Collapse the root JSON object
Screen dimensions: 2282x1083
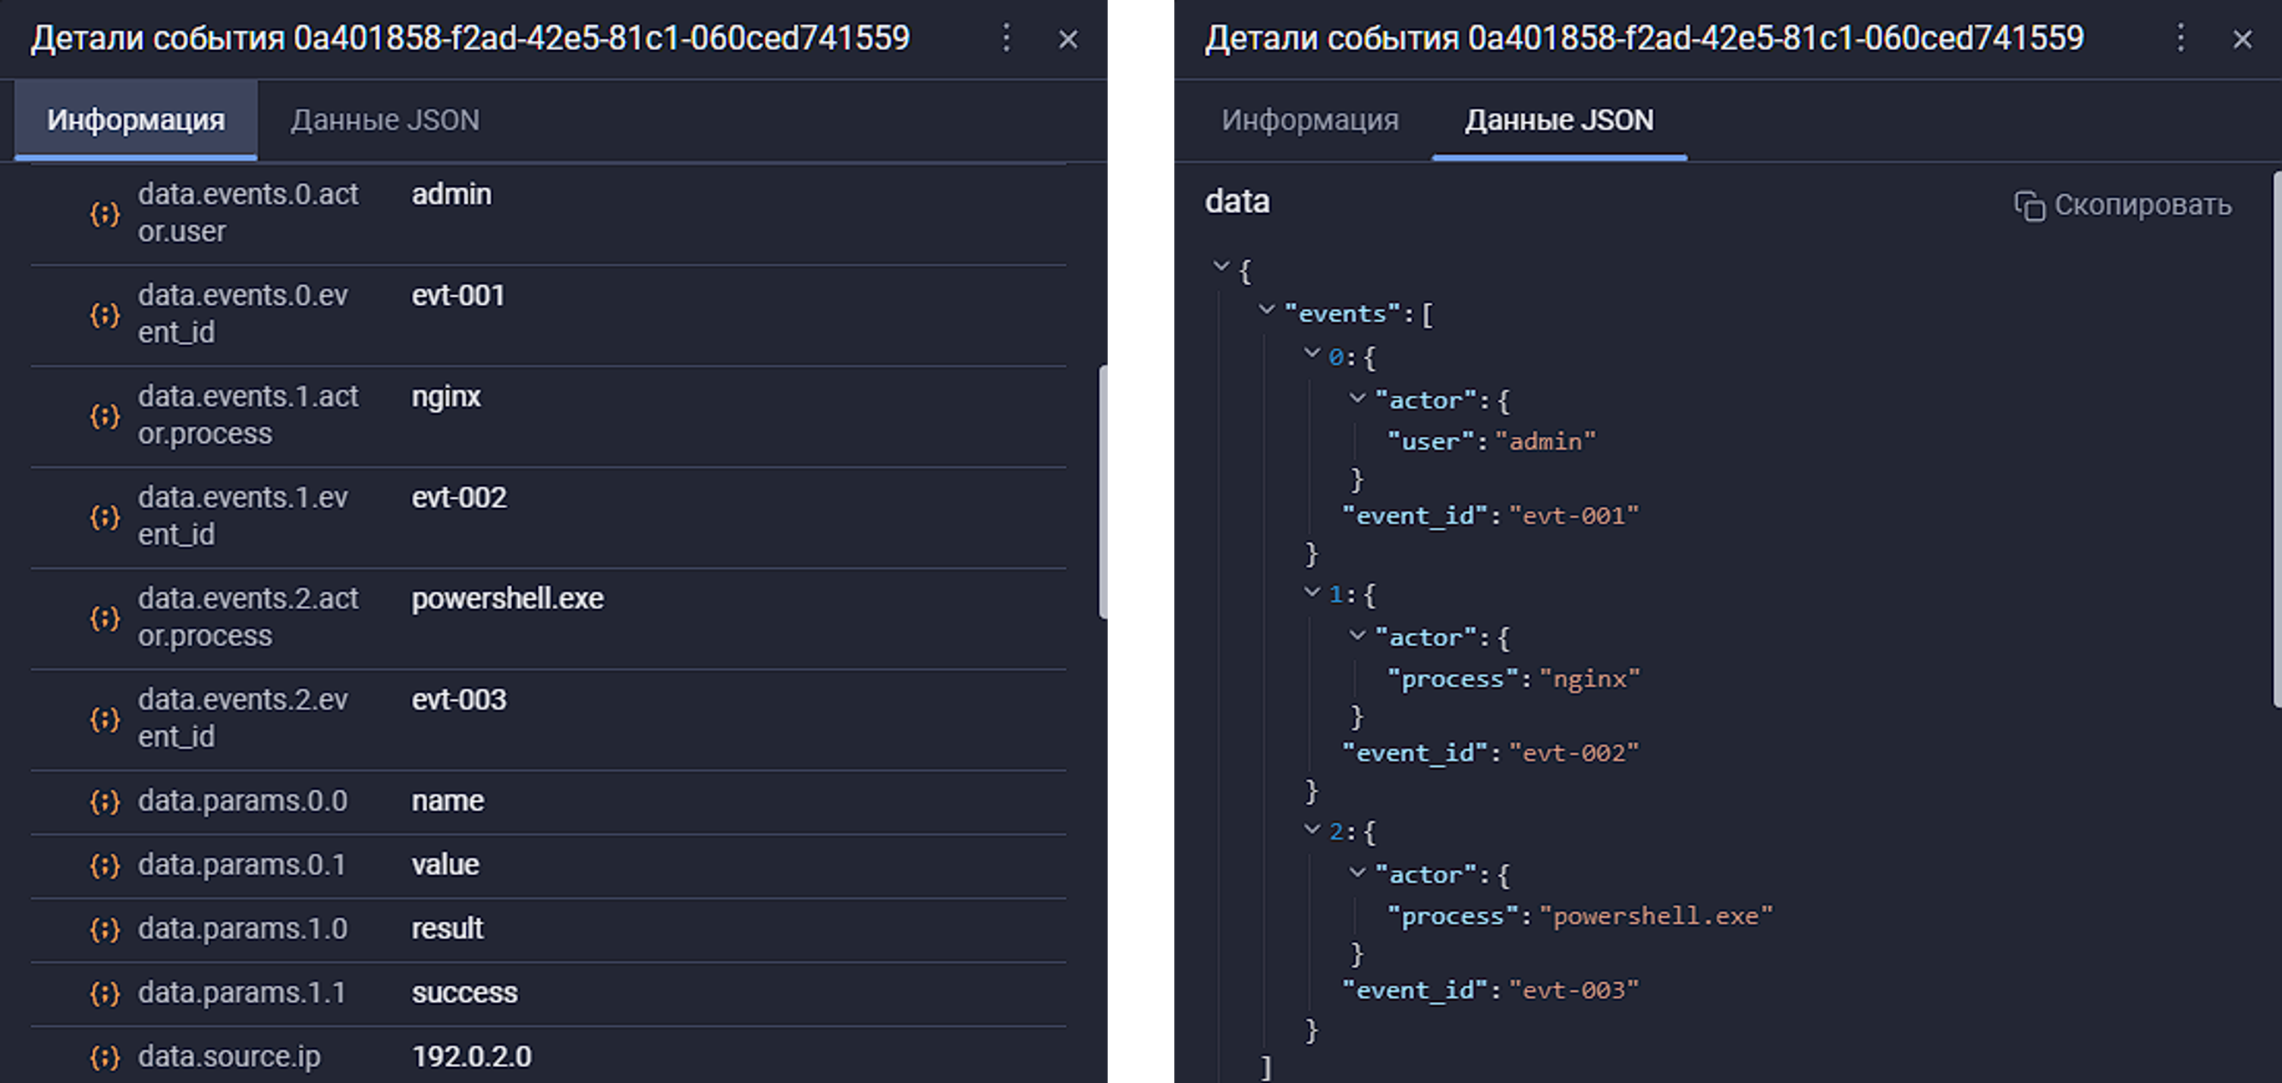click(1221, 265)
